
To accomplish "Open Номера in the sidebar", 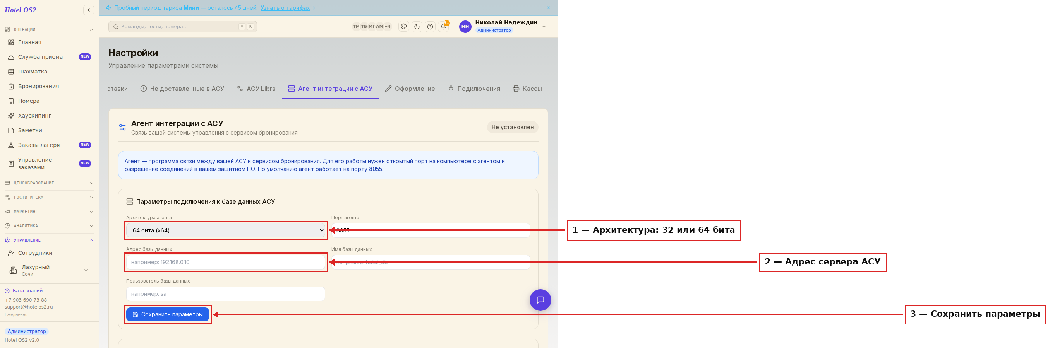I will (x=50, y=101).
